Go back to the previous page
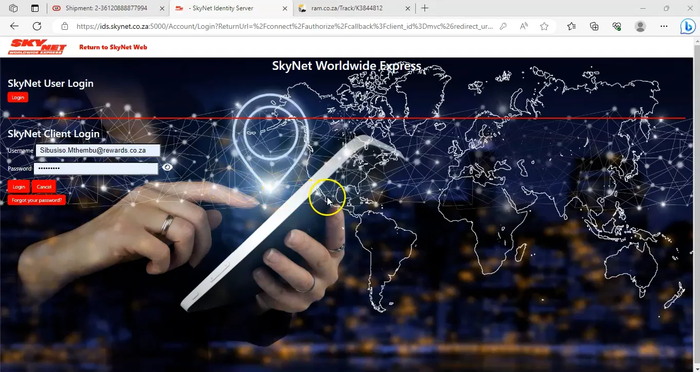Screen dimensions: 700x372 (x=14, y=26)
